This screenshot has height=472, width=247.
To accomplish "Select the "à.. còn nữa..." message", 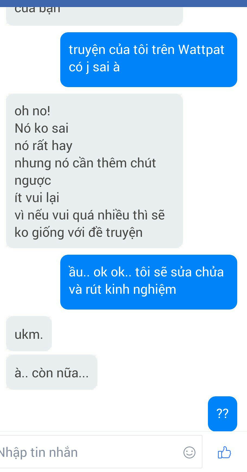I will tap(52, 372).
